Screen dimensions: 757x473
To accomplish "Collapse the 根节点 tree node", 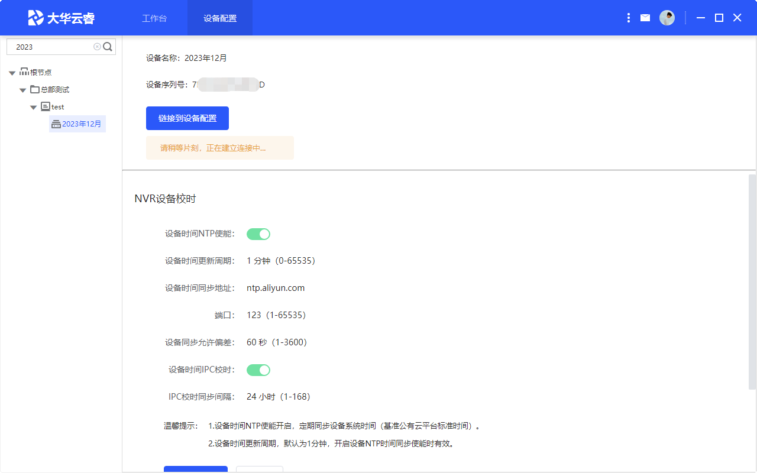I will 12,73.
